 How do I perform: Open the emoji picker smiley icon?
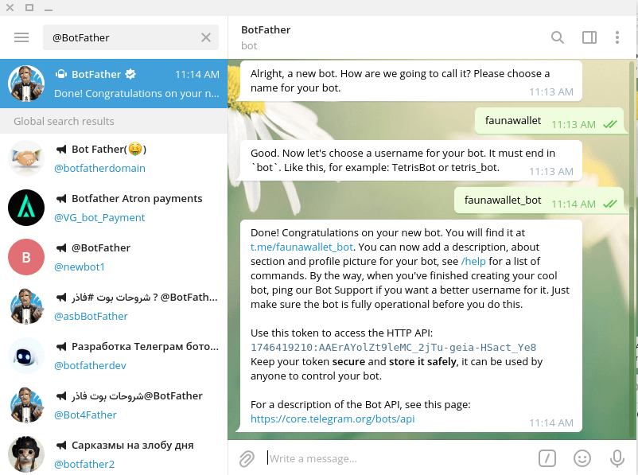pos(582,458)
